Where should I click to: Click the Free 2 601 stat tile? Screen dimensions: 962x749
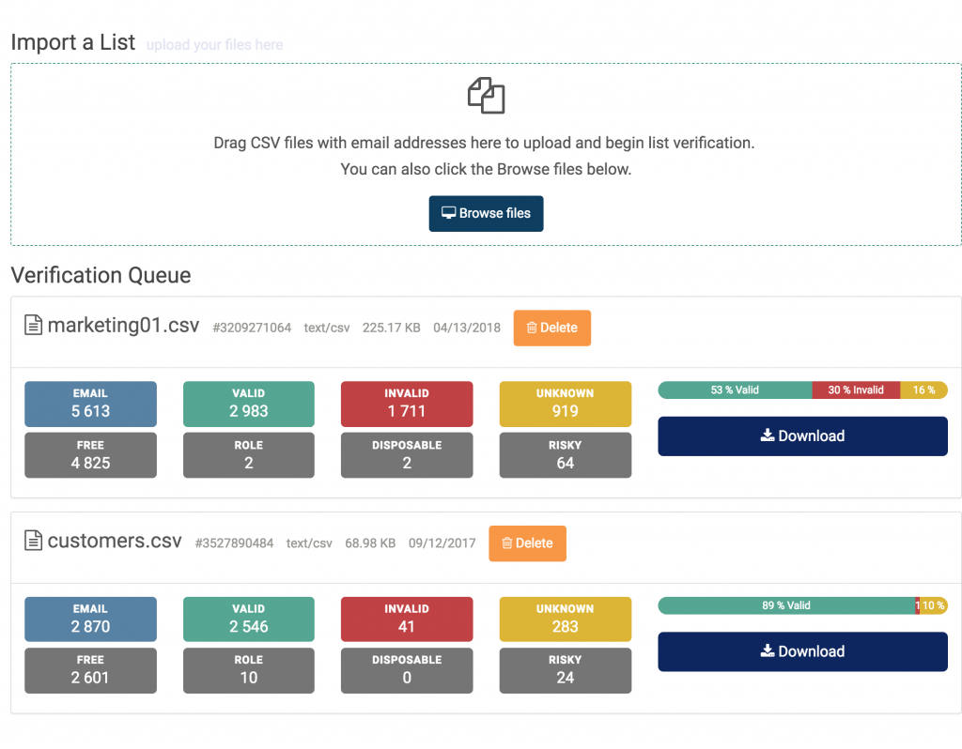(x=90, y=670)
